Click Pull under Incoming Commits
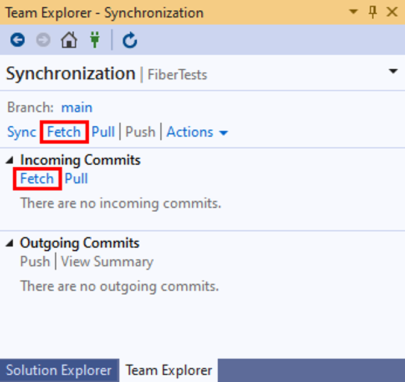The image size is (405, 382). click(x=77, y=179)
